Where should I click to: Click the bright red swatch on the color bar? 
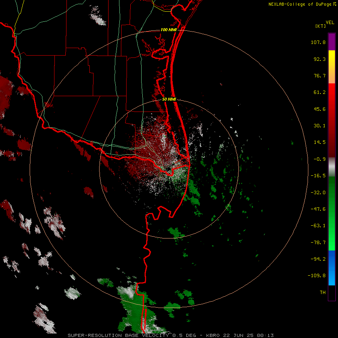point(332,92)
